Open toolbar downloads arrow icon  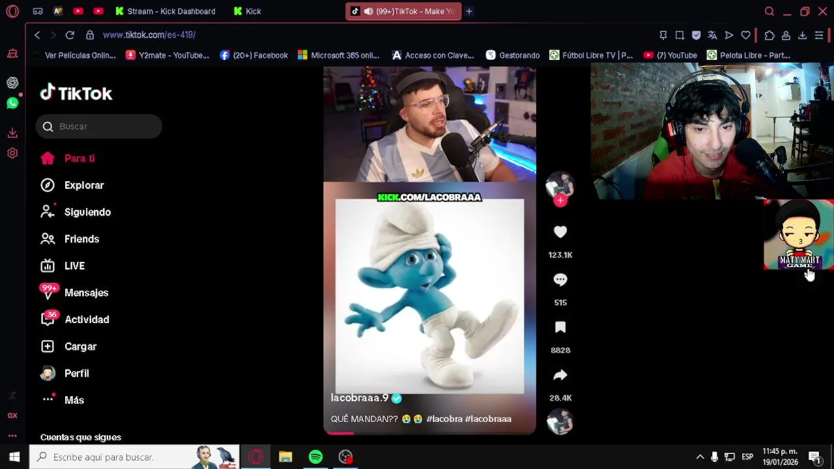[803, 35]
